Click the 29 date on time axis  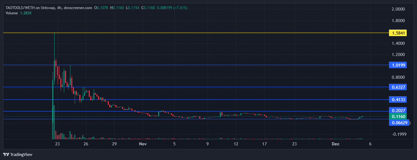point(114,144)
